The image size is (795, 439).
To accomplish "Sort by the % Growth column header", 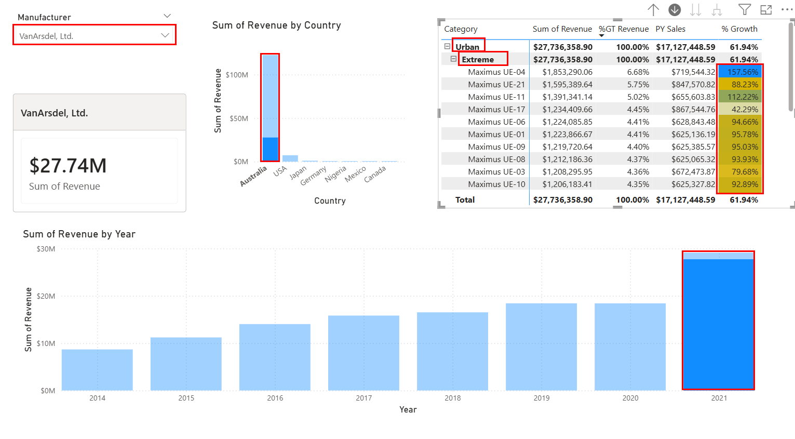I will 739,29.
